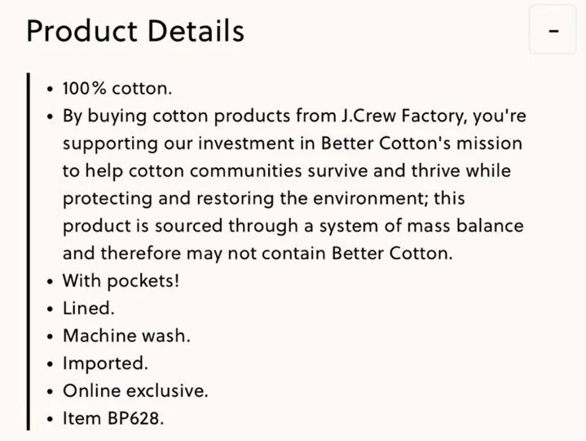586x441 pixels.
Task: Click "protecting and restoring the environment" text
Action: click(x=243, y=198)
